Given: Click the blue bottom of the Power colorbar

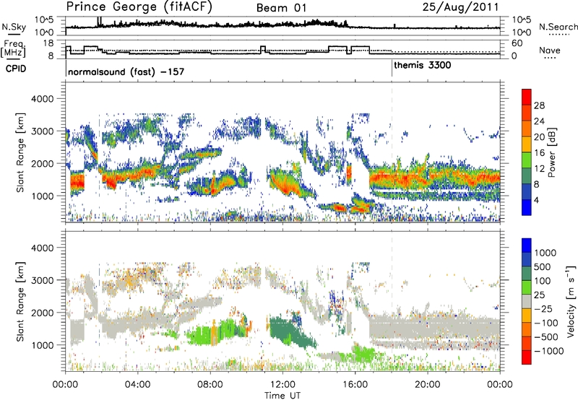Looking at the screenshot, I should click(x=527, y=207).
